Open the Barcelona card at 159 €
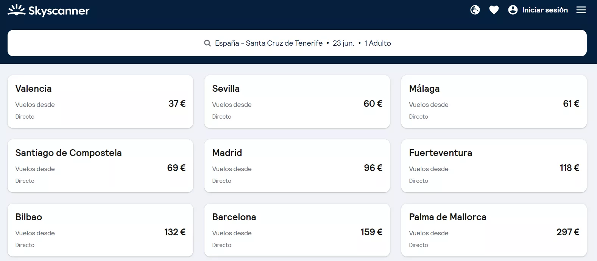 [297, 230]
